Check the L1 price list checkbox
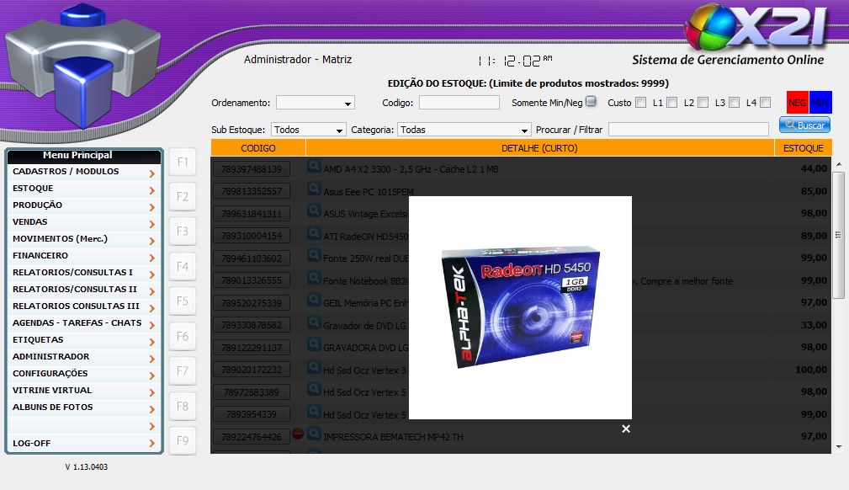849x490 pixels. click(672, 103)
